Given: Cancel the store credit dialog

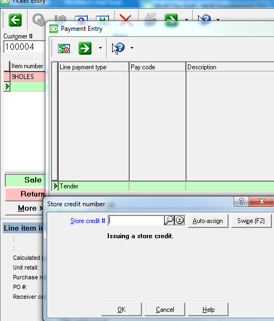Looking at the screenshot, I should pos(165,309).
